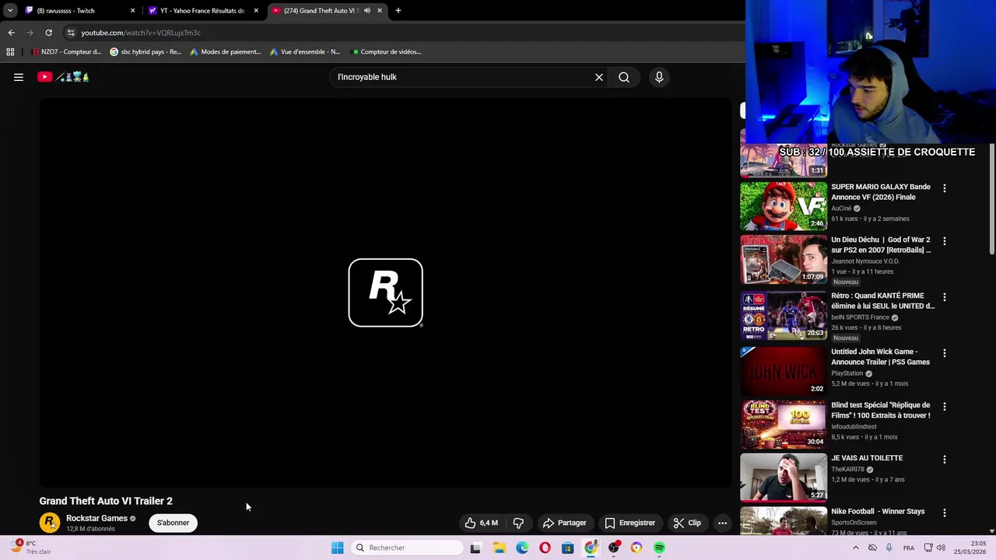Click the page vertical scrollbar
The width and height of the screenshot is (996, 560).
991,198
